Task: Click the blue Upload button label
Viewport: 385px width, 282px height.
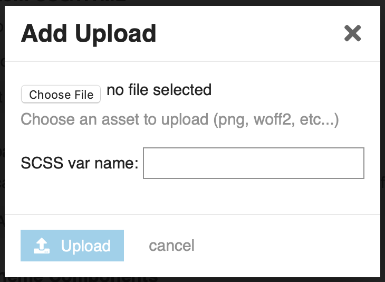Action: point(85,246)
